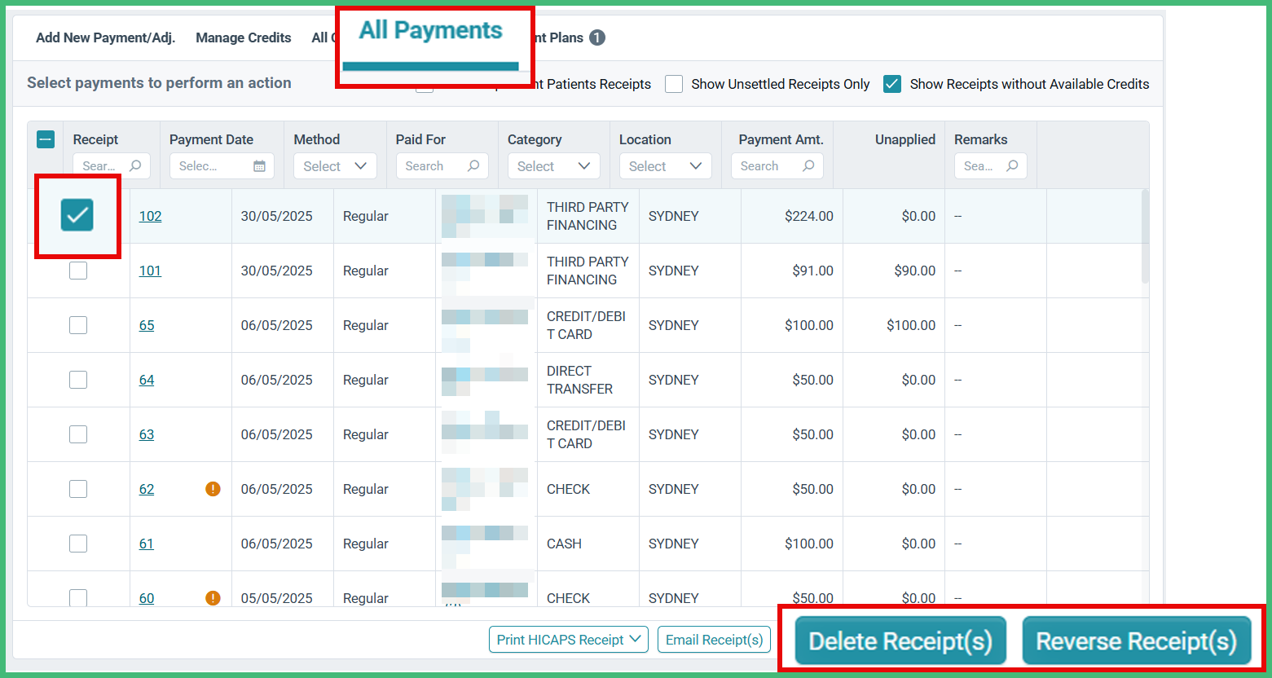Click the Remarks column search icon
Image resolution: width=1272 pixels, height=678 pixels.
click(x=1014, y=165)
